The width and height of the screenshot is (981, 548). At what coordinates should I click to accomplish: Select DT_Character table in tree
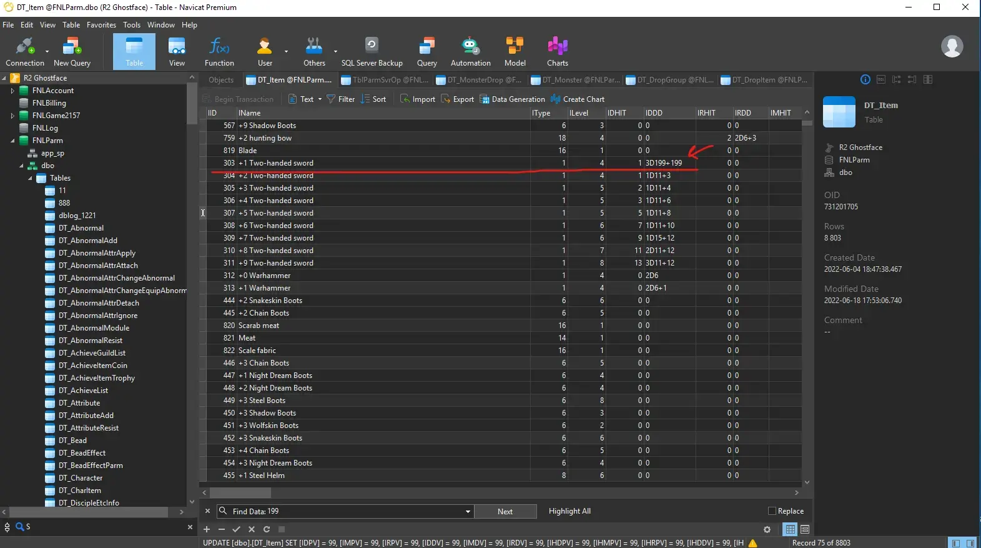(x=81, y=478)
